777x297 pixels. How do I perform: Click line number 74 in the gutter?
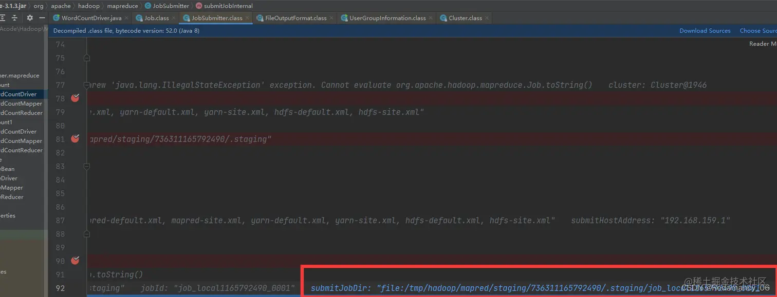click(x=60, y=45)
